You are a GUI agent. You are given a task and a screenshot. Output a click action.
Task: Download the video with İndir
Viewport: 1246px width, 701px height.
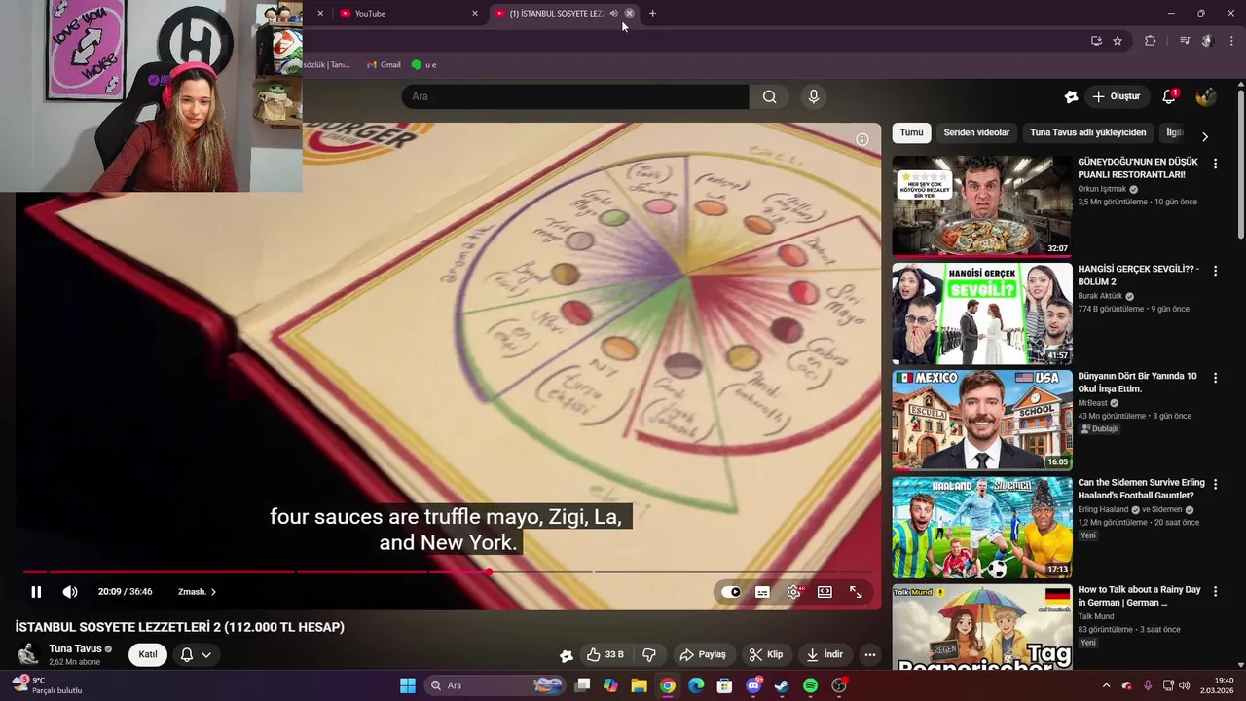point(825,654)
